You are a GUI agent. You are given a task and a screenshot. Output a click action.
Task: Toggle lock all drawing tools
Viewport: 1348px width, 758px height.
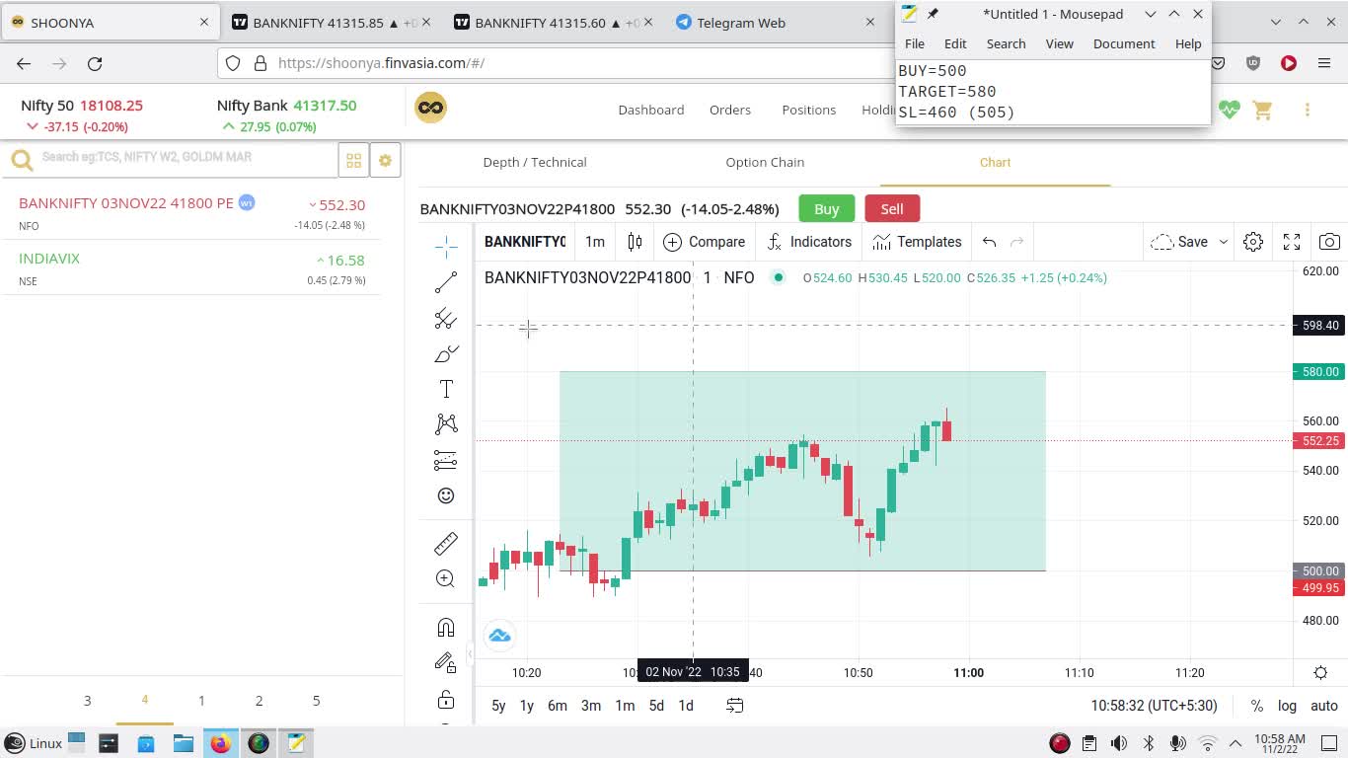click(x=446, y=700)
